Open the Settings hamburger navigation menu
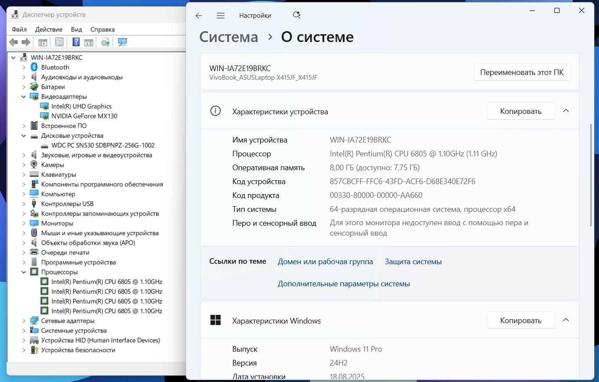Image resolution: width=599 pixels, height=382 pixels. [221, 16]
